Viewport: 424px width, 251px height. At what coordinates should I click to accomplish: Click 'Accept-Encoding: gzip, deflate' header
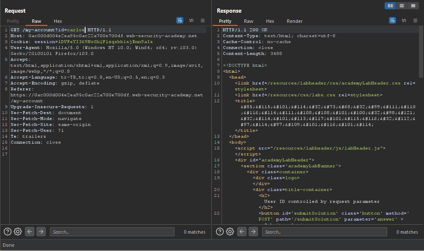[55, 83]
